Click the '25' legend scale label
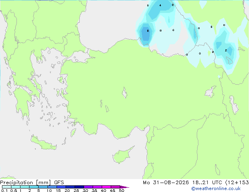The height and width of the screenshot is (192, 249). [x=76, y=190]
